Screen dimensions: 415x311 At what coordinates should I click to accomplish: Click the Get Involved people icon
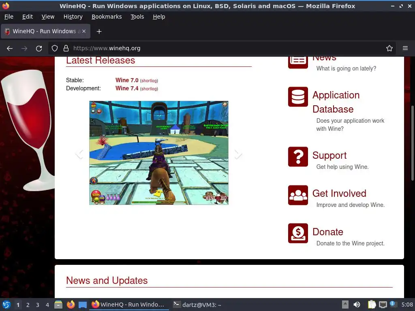pyautogui.click(x=298, y=195)
